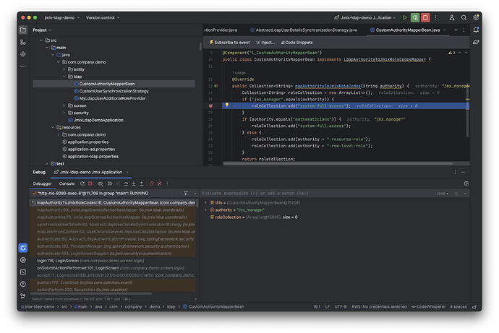The image size is (499, 333).
Task: Open Search Everywhere magnifier icon
Action: 464,18
